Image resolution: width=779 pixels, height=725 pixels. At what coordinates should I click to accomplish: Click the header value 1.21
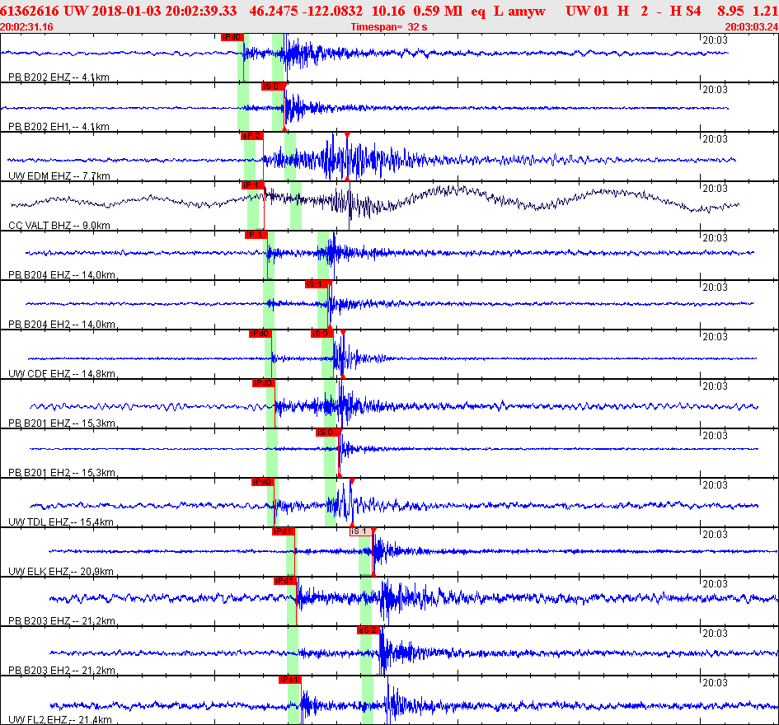click(766, 11)
